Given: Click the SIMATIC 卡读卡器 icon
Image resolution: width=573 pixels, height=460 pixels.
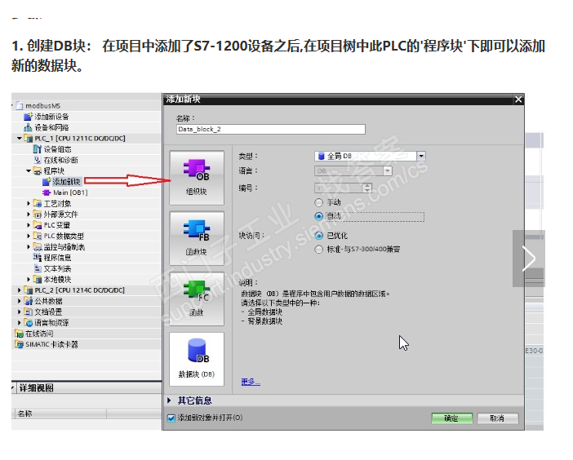Looking at the screenshot, I should tap(20, 344).
